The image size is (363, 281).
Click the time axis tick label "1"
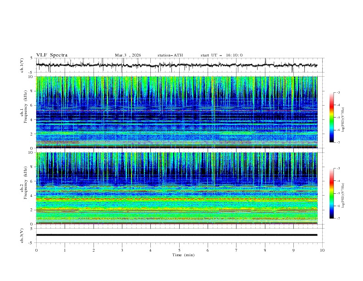[65, 250]
